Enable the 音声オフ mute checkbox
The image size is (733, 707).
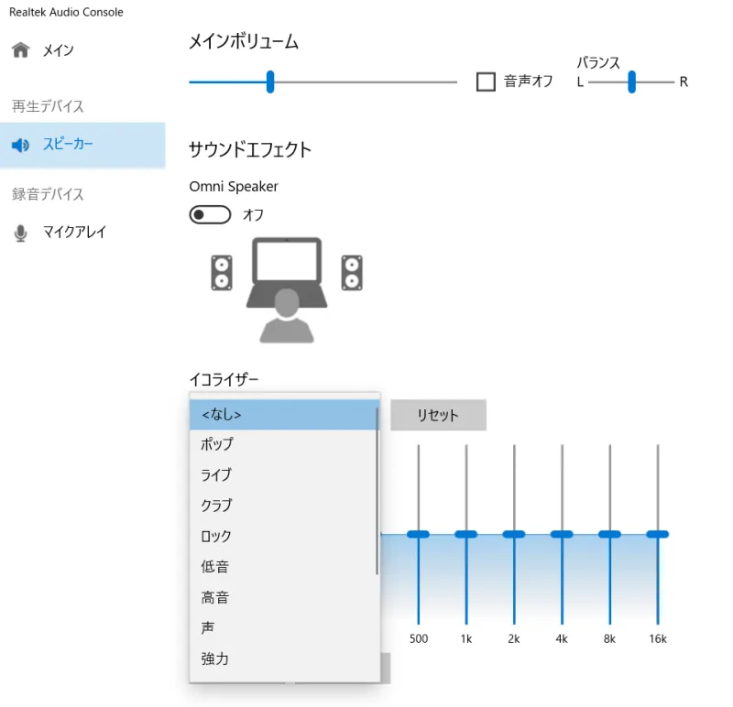tap(485, 81)
